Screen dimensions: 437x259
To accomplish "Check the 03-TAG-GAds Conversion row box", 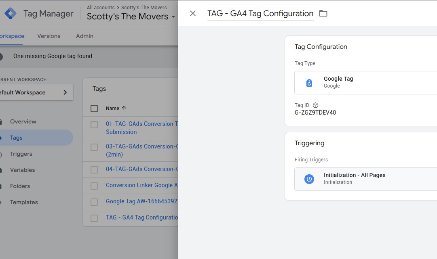I will [94, 147].
